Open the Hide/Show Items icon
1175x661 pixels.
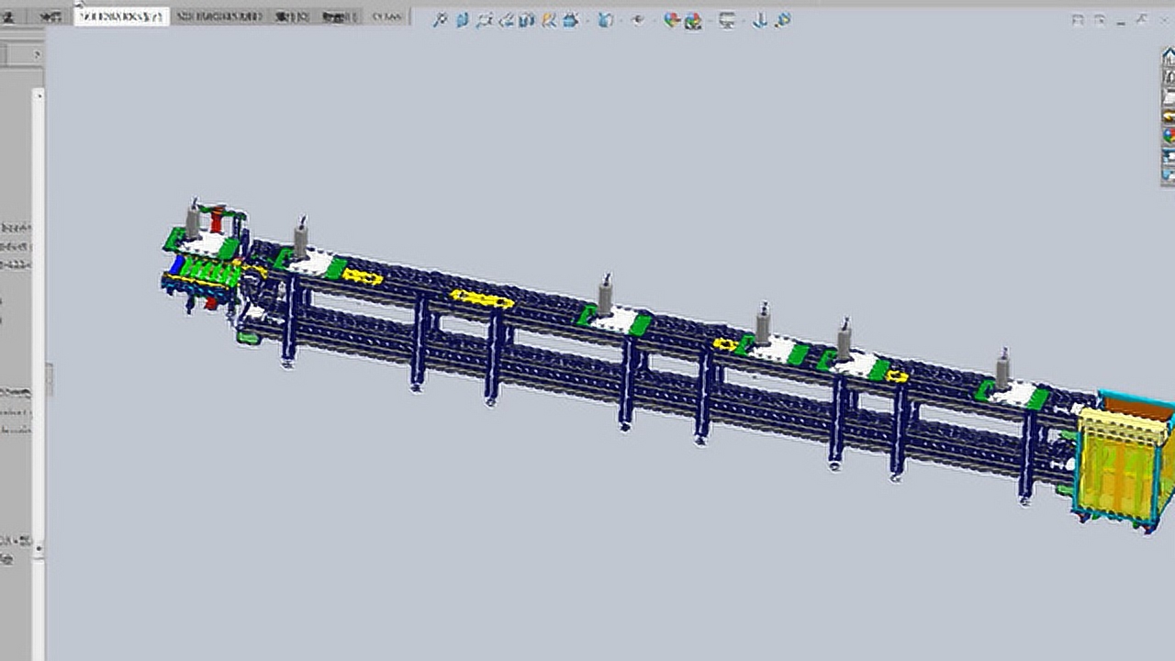pos(569,19)
